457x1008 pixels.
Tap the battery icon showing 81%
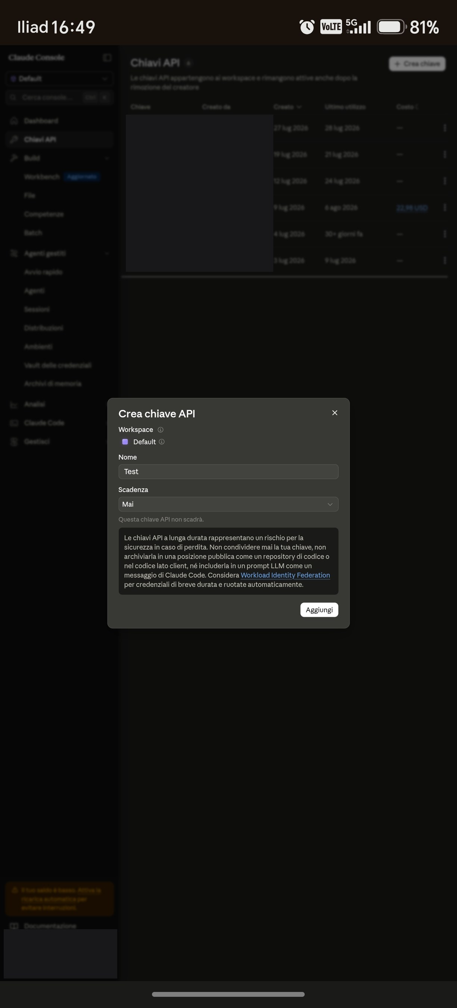pos(392,27)
